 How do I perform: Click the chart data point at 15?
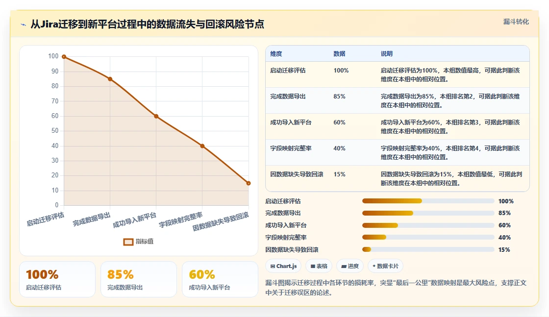click(x=248, y=183)
